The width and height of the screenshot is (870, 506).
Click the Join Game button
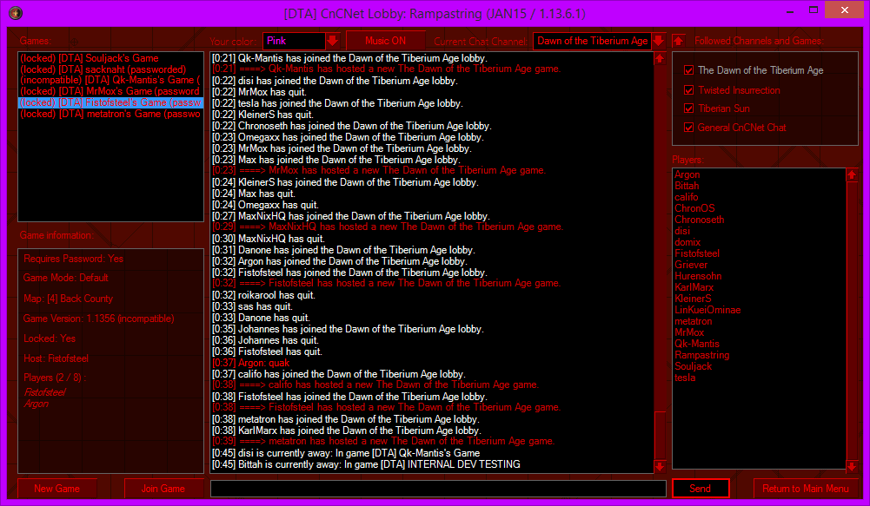pos(163,489)
